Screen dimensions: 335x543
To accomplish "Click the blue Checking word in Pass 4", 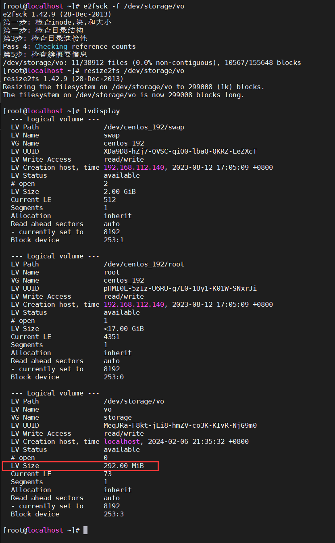I will (x=51, y=46).
